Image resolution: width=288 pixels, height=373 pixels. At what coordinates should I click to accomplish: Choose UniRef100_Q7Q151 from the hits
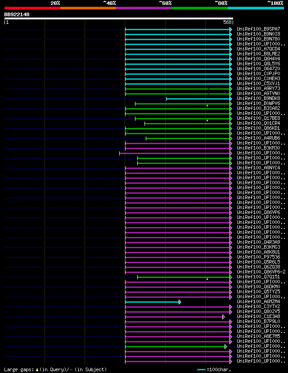pyautogui.click(x=258, y=277)
